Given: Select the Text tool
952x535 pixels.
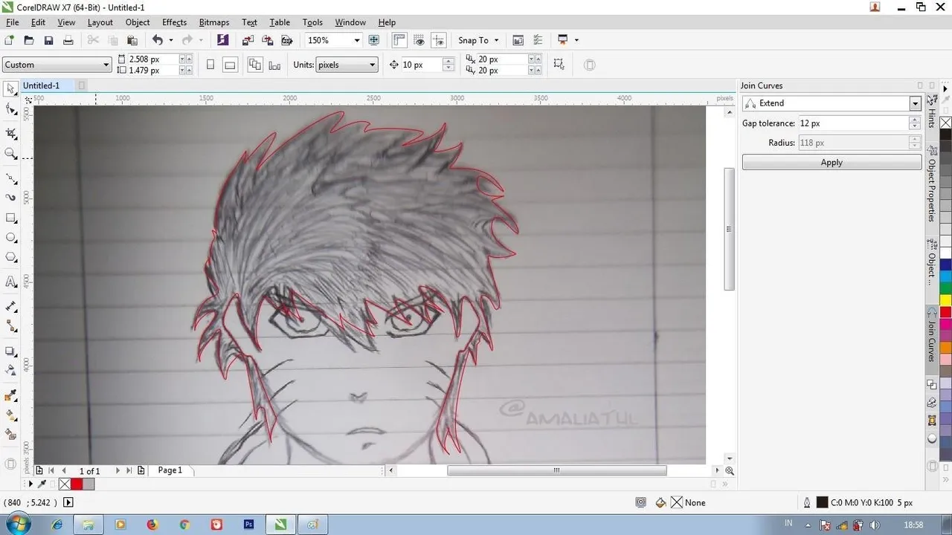Looking at the screenshot, I should coord(10,282).
